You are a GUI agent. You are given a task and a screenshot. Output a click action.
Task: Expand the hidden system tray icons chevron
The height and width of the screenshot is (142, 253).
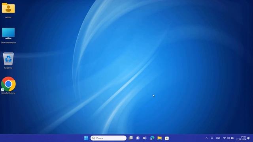(x=206, y=138)
